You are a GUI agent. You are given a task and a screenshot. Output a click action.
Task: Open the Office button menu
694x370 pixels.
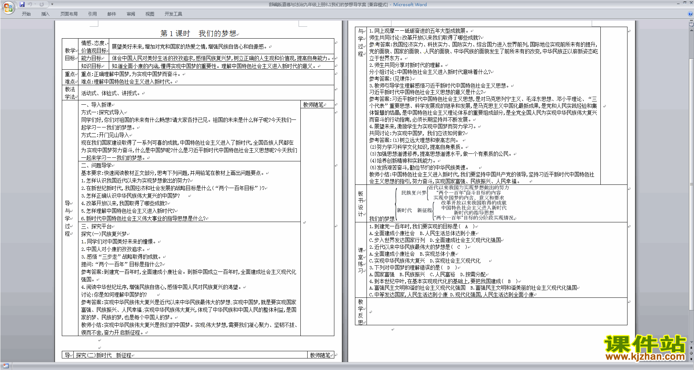8,7
